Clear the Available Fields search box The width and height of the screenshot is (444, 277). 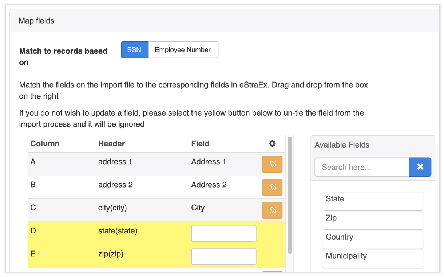tap(420, 167)
